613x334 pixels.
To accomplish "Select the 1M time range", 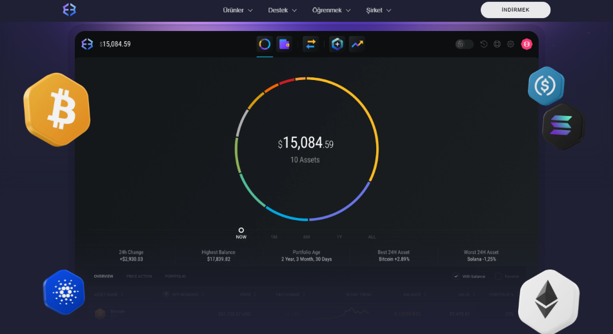I will pos(274,237).
